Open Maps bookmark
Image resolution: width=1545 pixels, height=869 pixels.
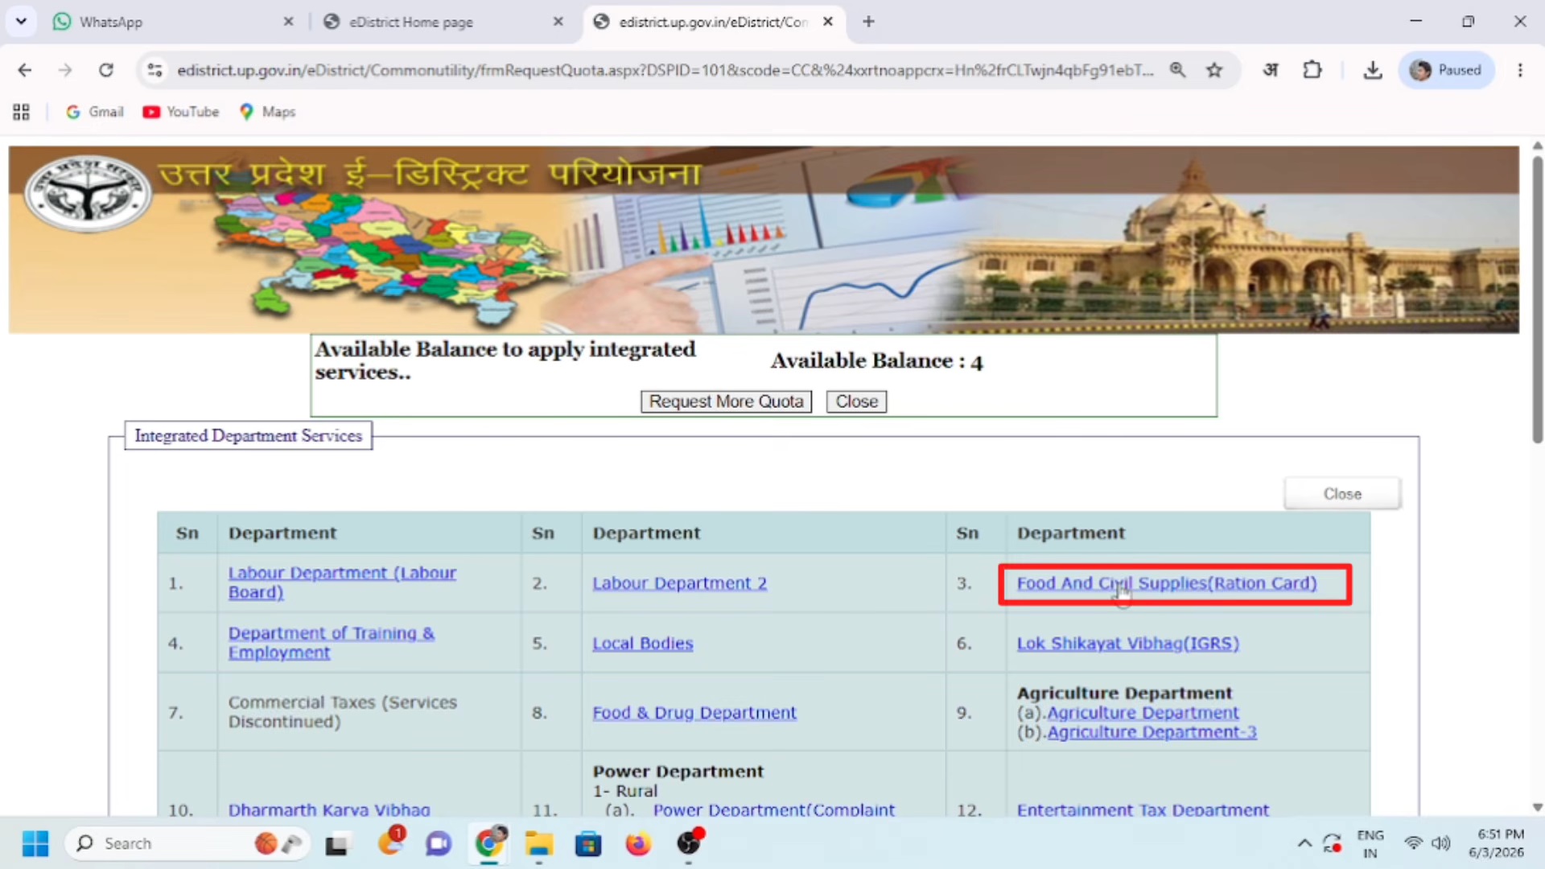pyautogui.click(x=267, y=112)
